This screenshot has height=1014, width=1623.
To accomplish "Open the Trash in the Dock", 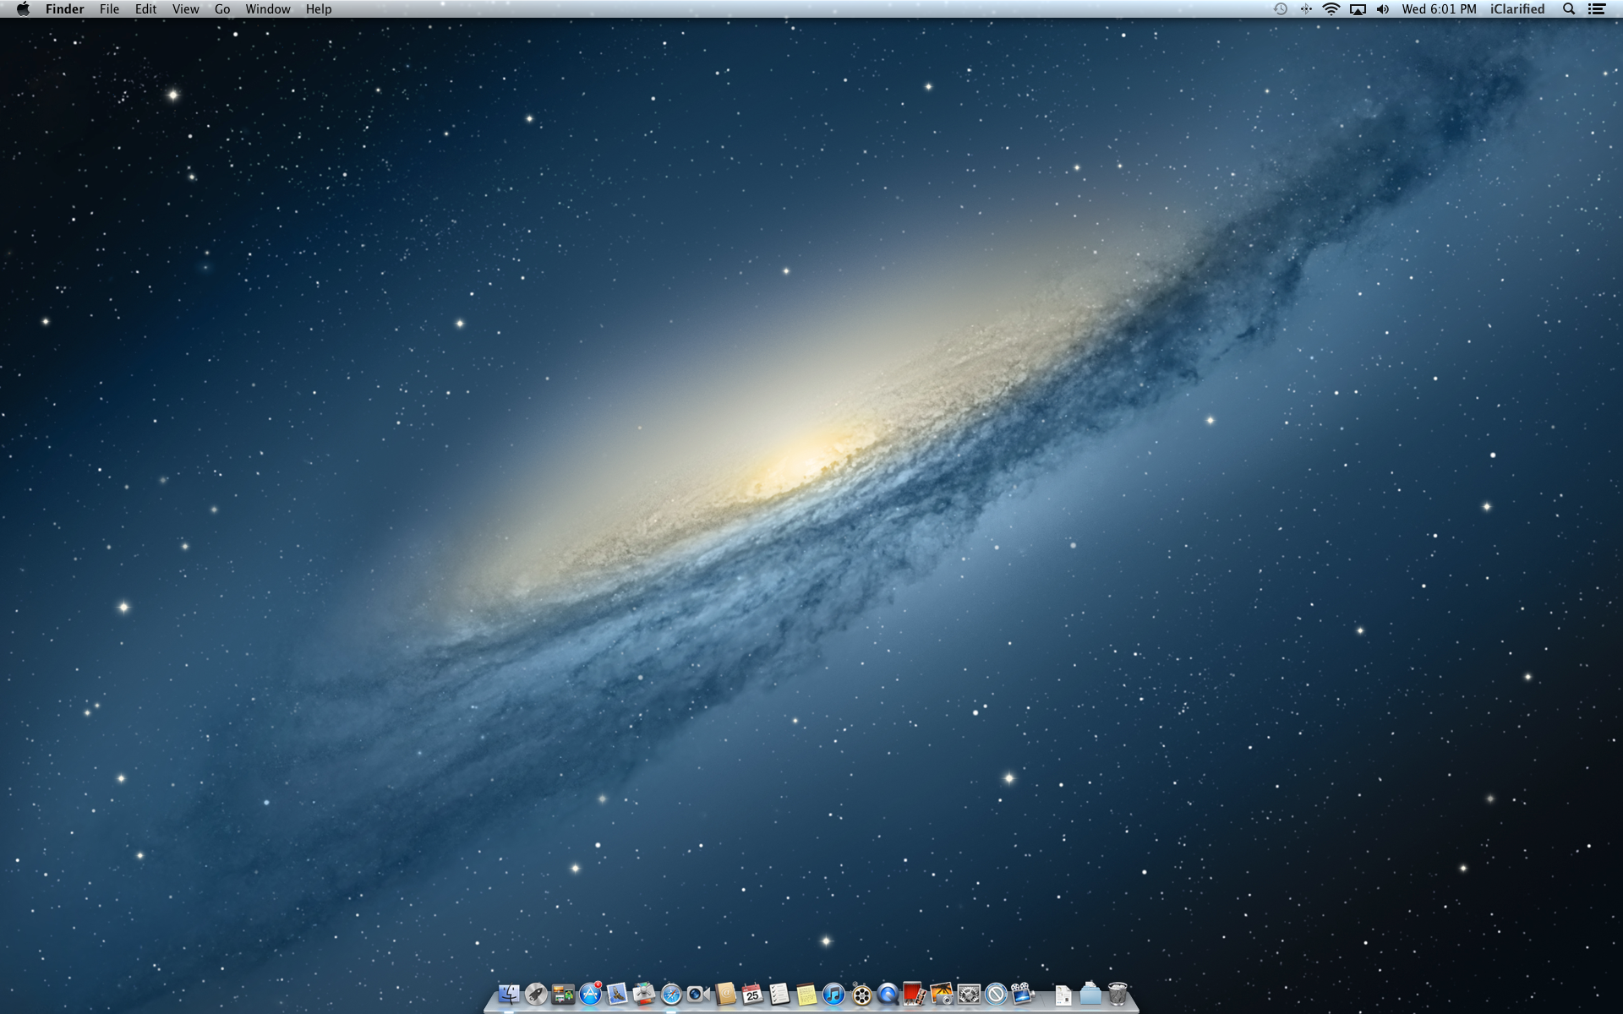I will [1118, 995].
